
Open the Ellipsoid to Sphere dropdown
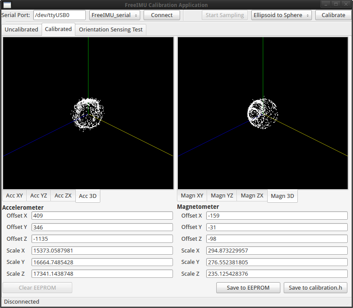(282, 15)
